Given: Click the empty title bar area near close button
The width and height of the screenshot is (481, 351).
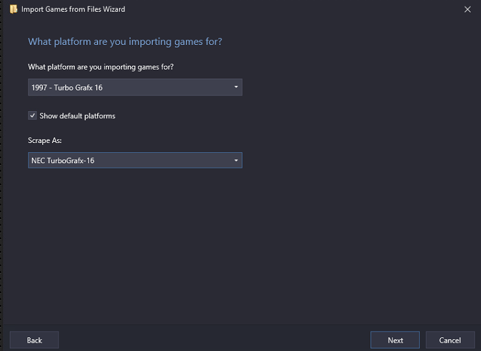Looking at the screenshot, I should tap(307, 10).
